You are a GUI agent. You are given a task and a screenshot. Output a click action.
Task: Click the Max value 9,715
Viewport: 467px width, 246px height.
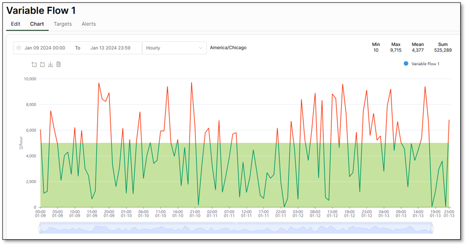396,50
